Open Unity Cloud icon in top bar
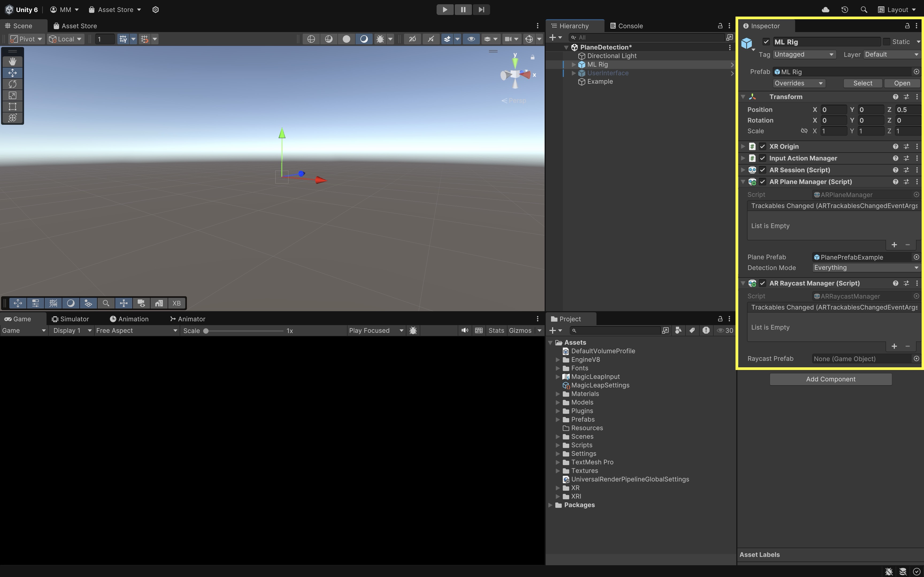 click(x=825, y=10)
